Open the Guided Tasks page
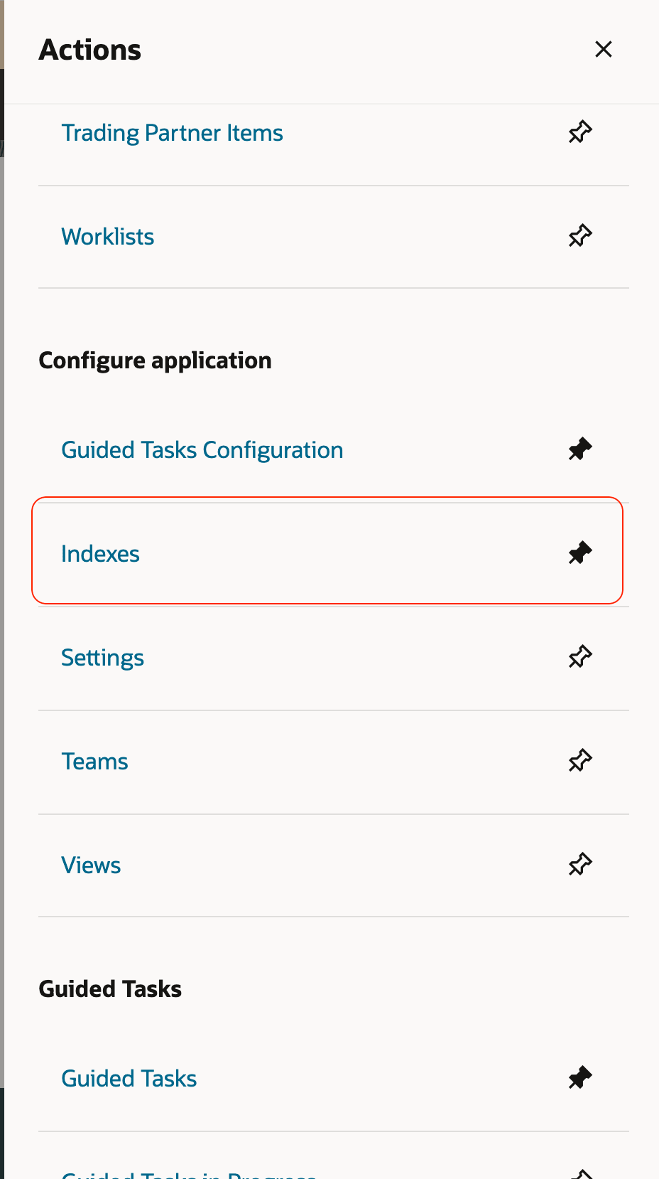 129,1077
